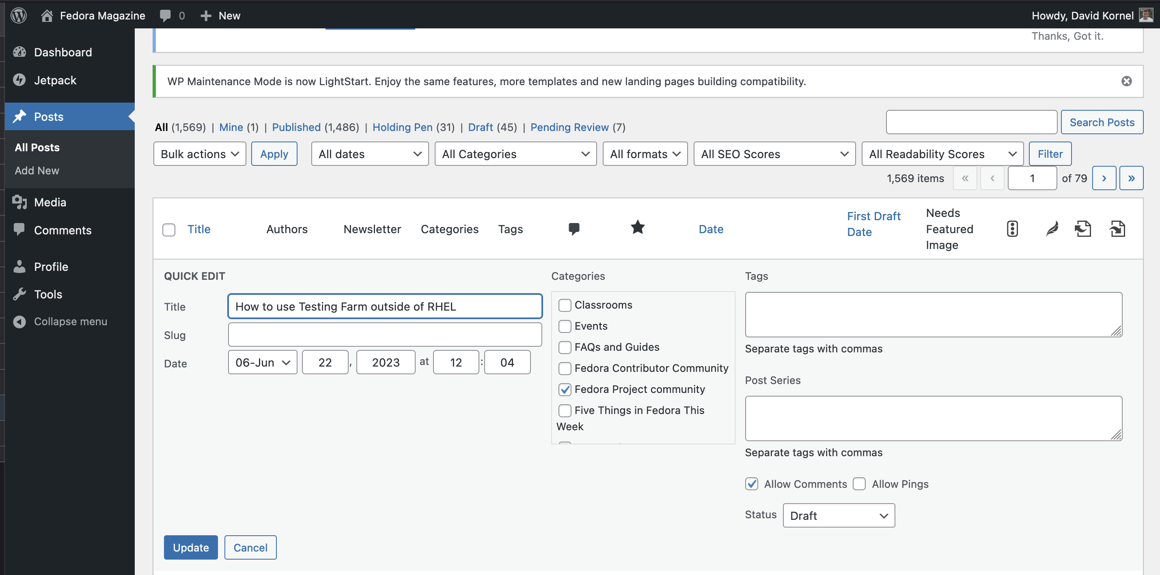Click the Update button

(191, 547)
